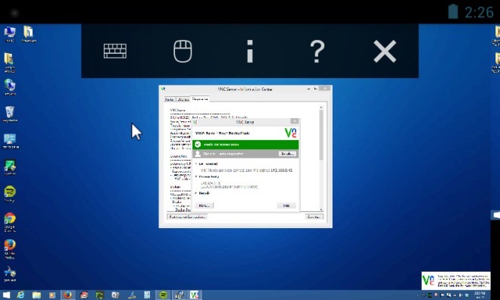This screenshot has height=300, width=500.
Task: Select the folder icon beside the computer icon
Action: pyautogui.click(x=29, y=34)
